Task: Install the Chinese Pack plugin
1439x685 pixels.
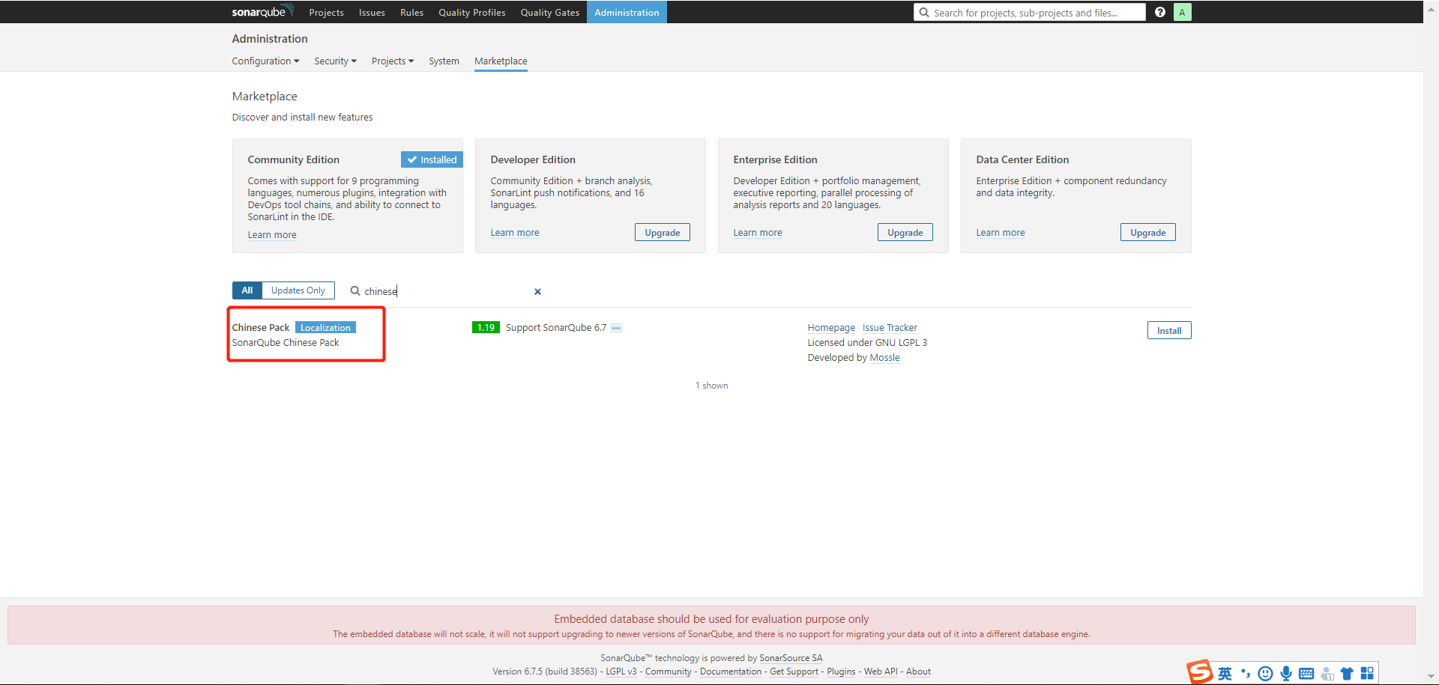Action: 1168,329
